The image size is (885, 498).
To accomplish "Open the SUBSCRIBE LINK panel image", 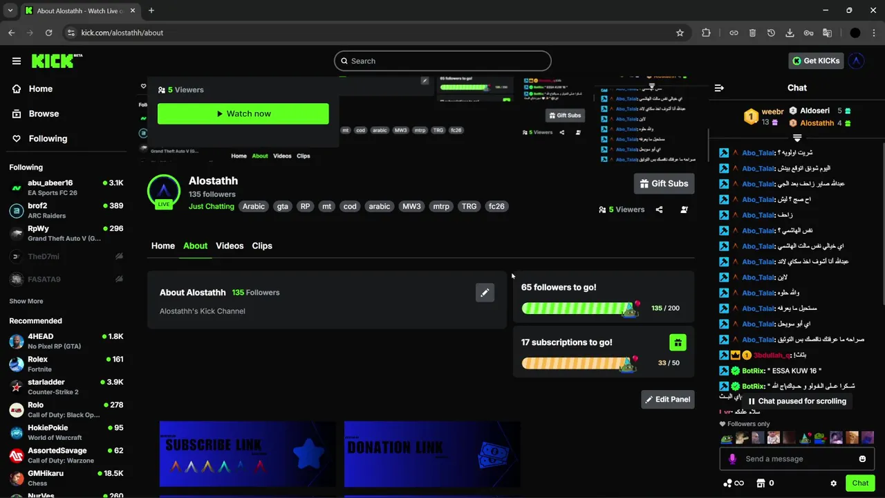I will [248, 454].
